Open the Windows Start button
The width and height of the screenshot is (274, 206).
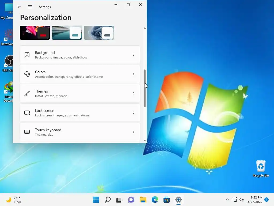point(96,200)
